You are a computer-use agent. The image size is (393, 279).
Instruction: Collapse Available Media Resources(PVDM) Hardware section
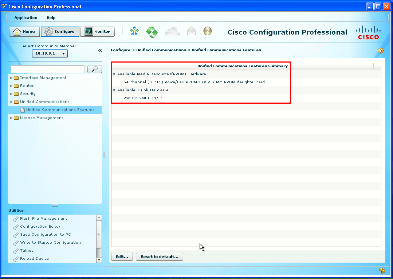point(114,74)
